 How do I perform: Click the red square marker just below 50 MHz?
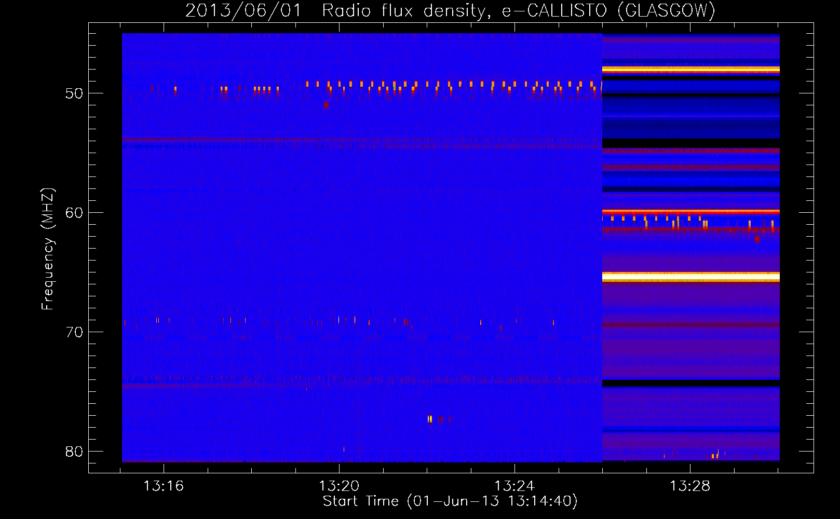tap(326, 105)
